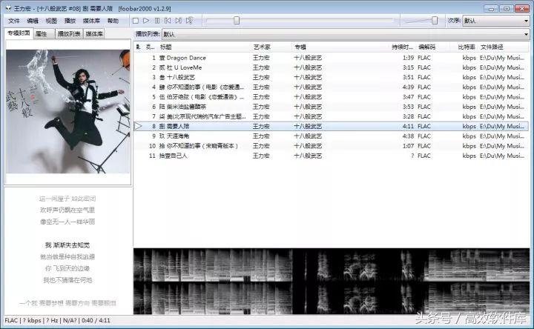
Task: Click the 1:39 duration of Dragon Dance
Action: point(408,58)
